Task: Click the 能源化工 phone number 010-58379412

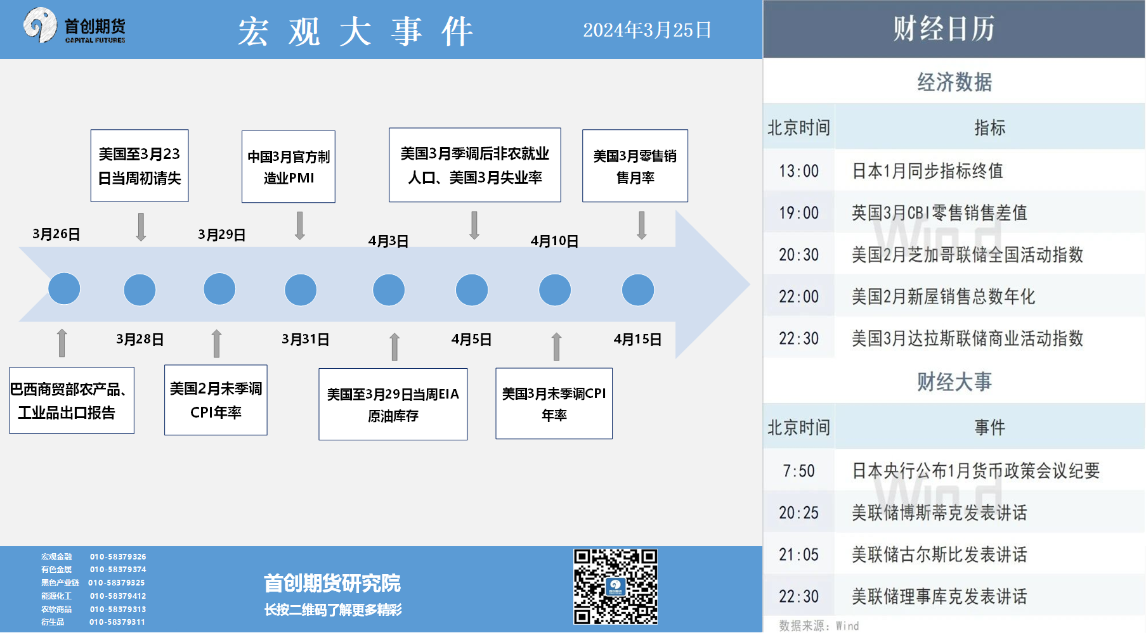Action: click(118, 596)
